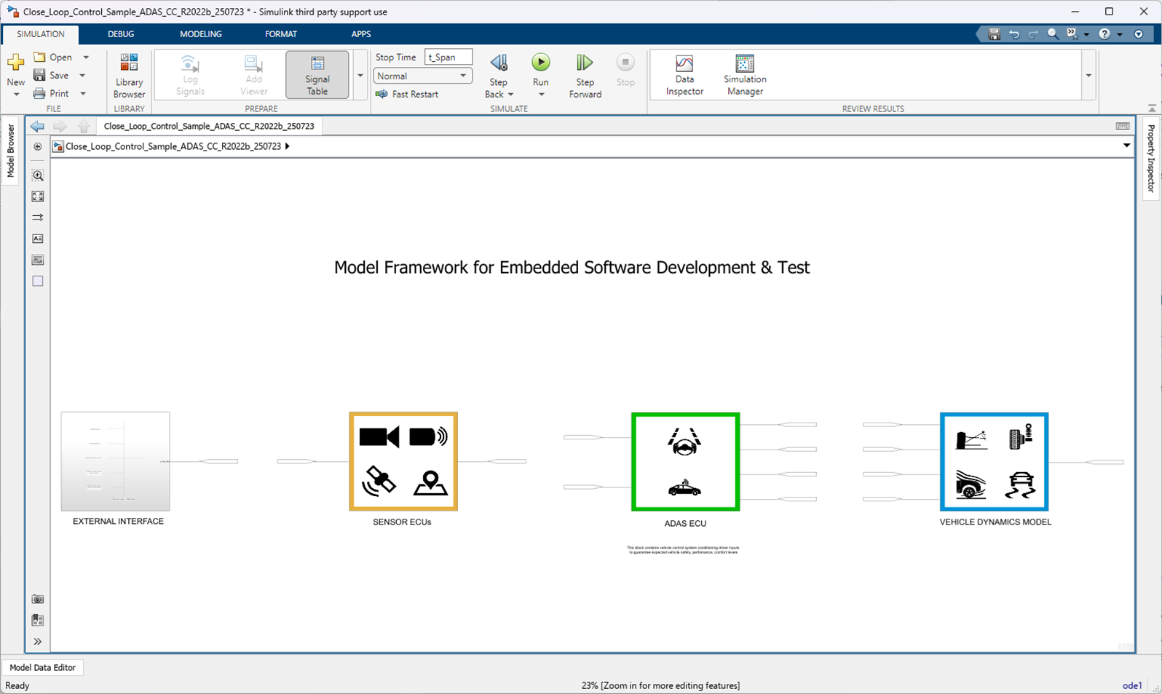Click the Area box icon in palette
This screenshot has height=694, width=1162.
[x=38, y=281]
